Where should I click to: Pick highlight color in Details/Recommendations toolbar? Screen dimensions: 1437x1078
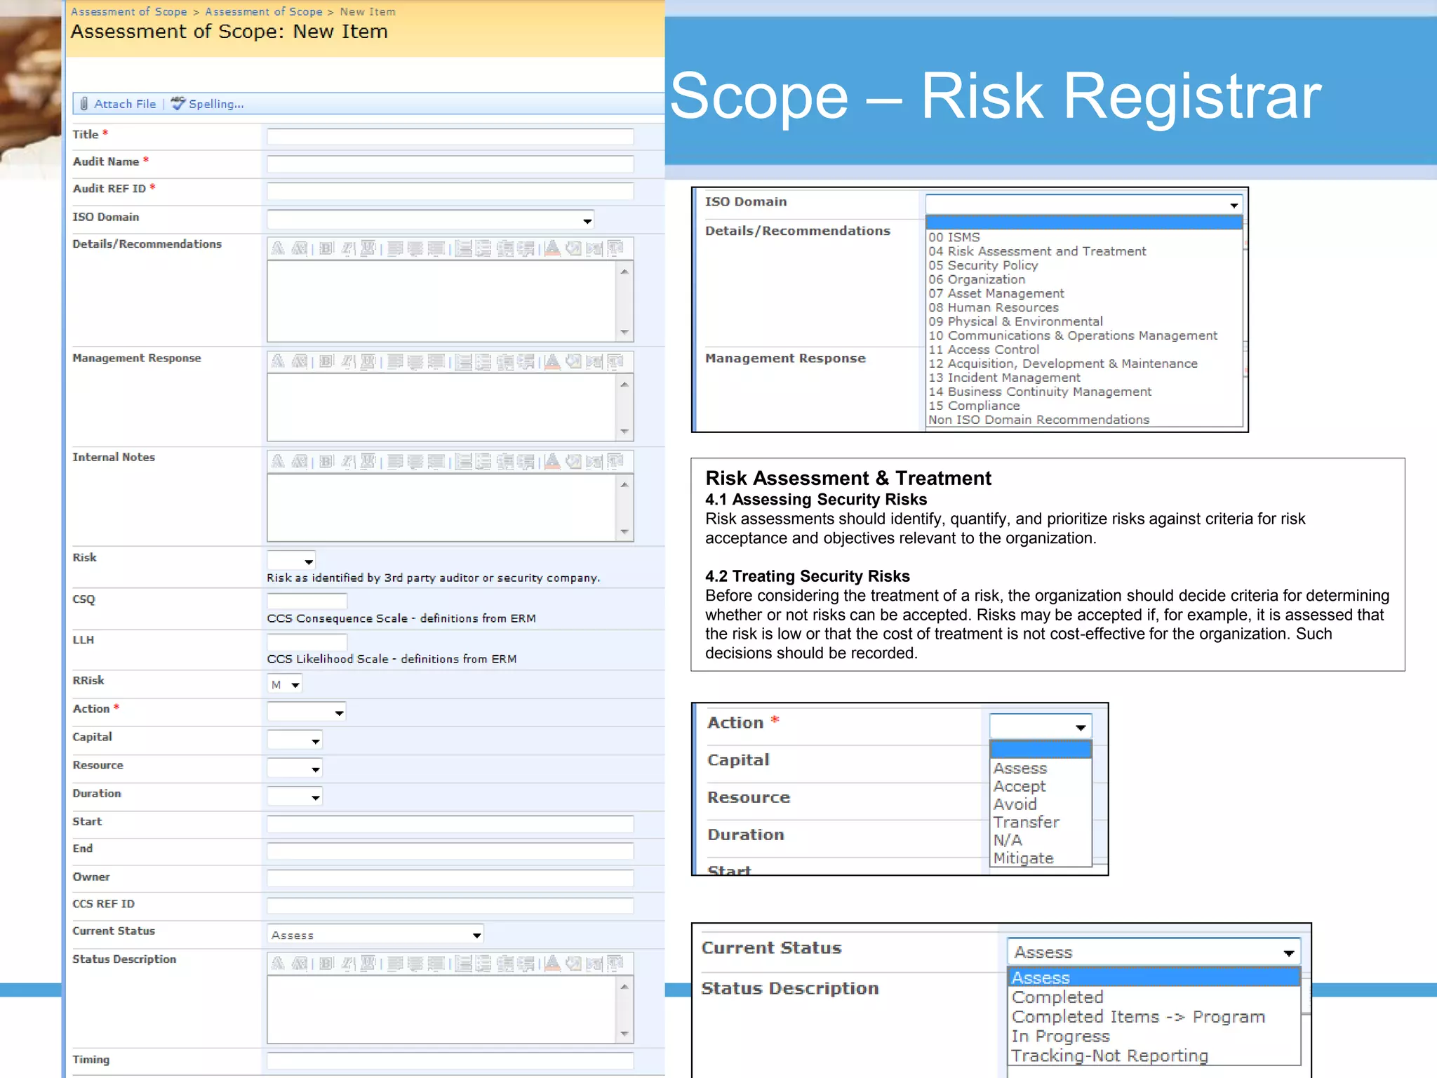(x=573, y=248)
